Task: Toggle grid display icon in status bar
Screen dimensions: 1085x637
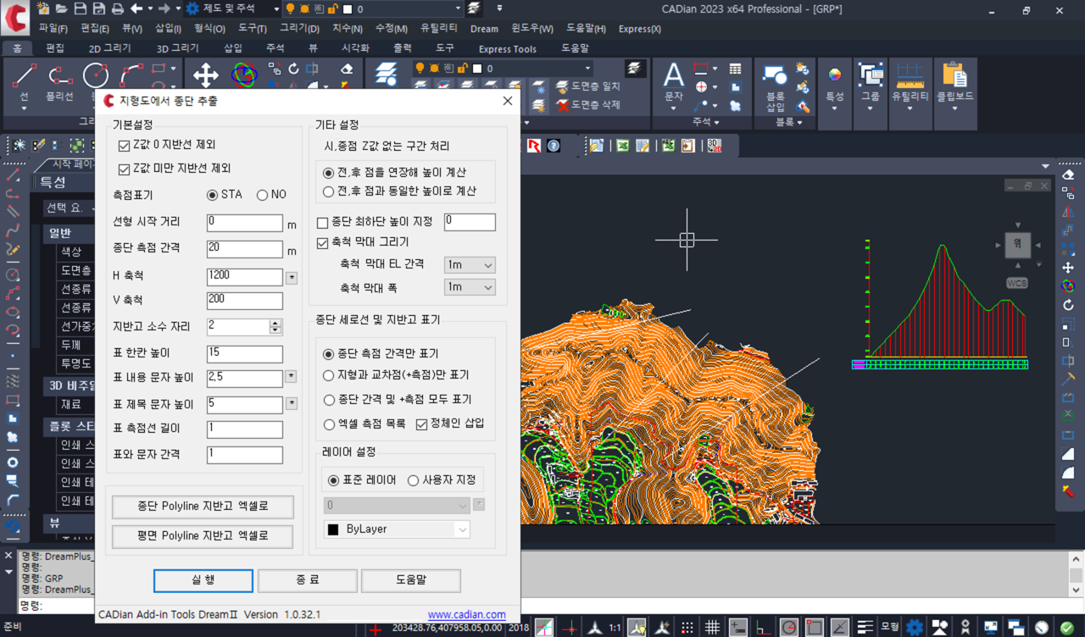Action: [x=713, y=628]
